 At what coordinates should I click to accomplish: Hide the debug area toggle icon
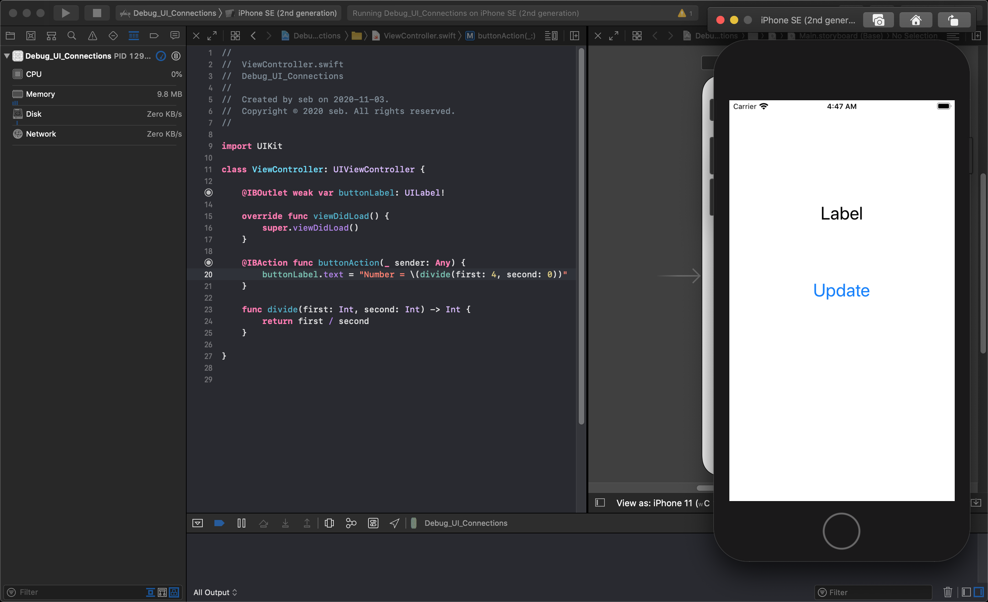click(198, 523)
